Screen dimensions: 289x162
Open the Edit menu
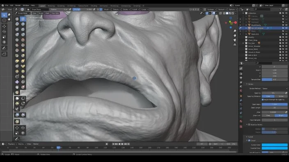[11, 5]
